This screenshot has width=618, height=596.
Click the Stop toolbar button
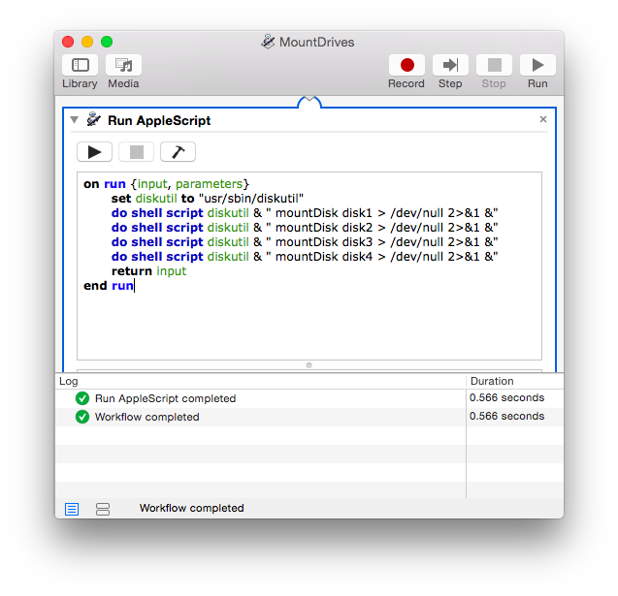[494, 65]
